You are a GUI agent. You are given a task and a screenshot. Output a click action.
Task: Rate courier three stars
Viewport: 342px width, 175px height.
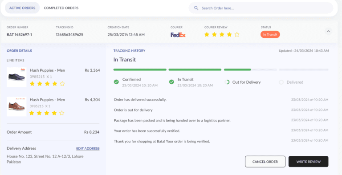pos(222,34)
